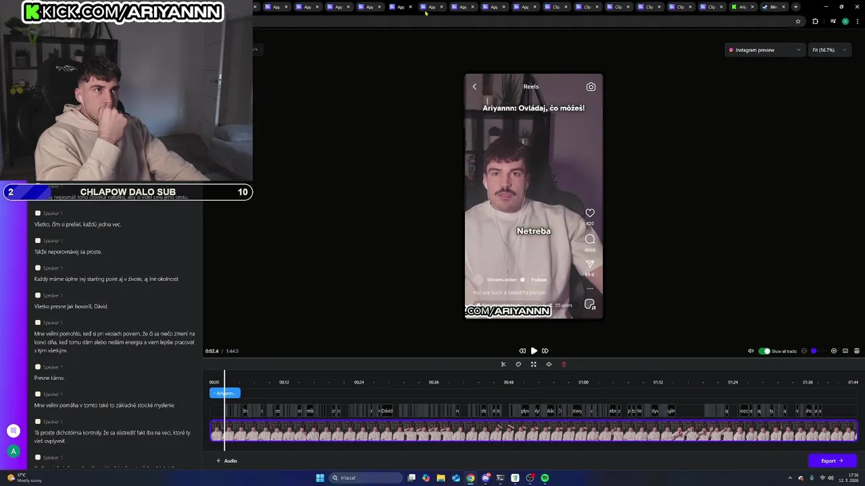This screenshot has width=865, height=486.
Task: Click the timeline fit-view icon
Action: [x=845, y=351]
